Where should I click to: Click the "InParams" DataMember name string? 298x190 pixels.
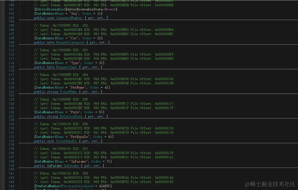coord(78,161)
